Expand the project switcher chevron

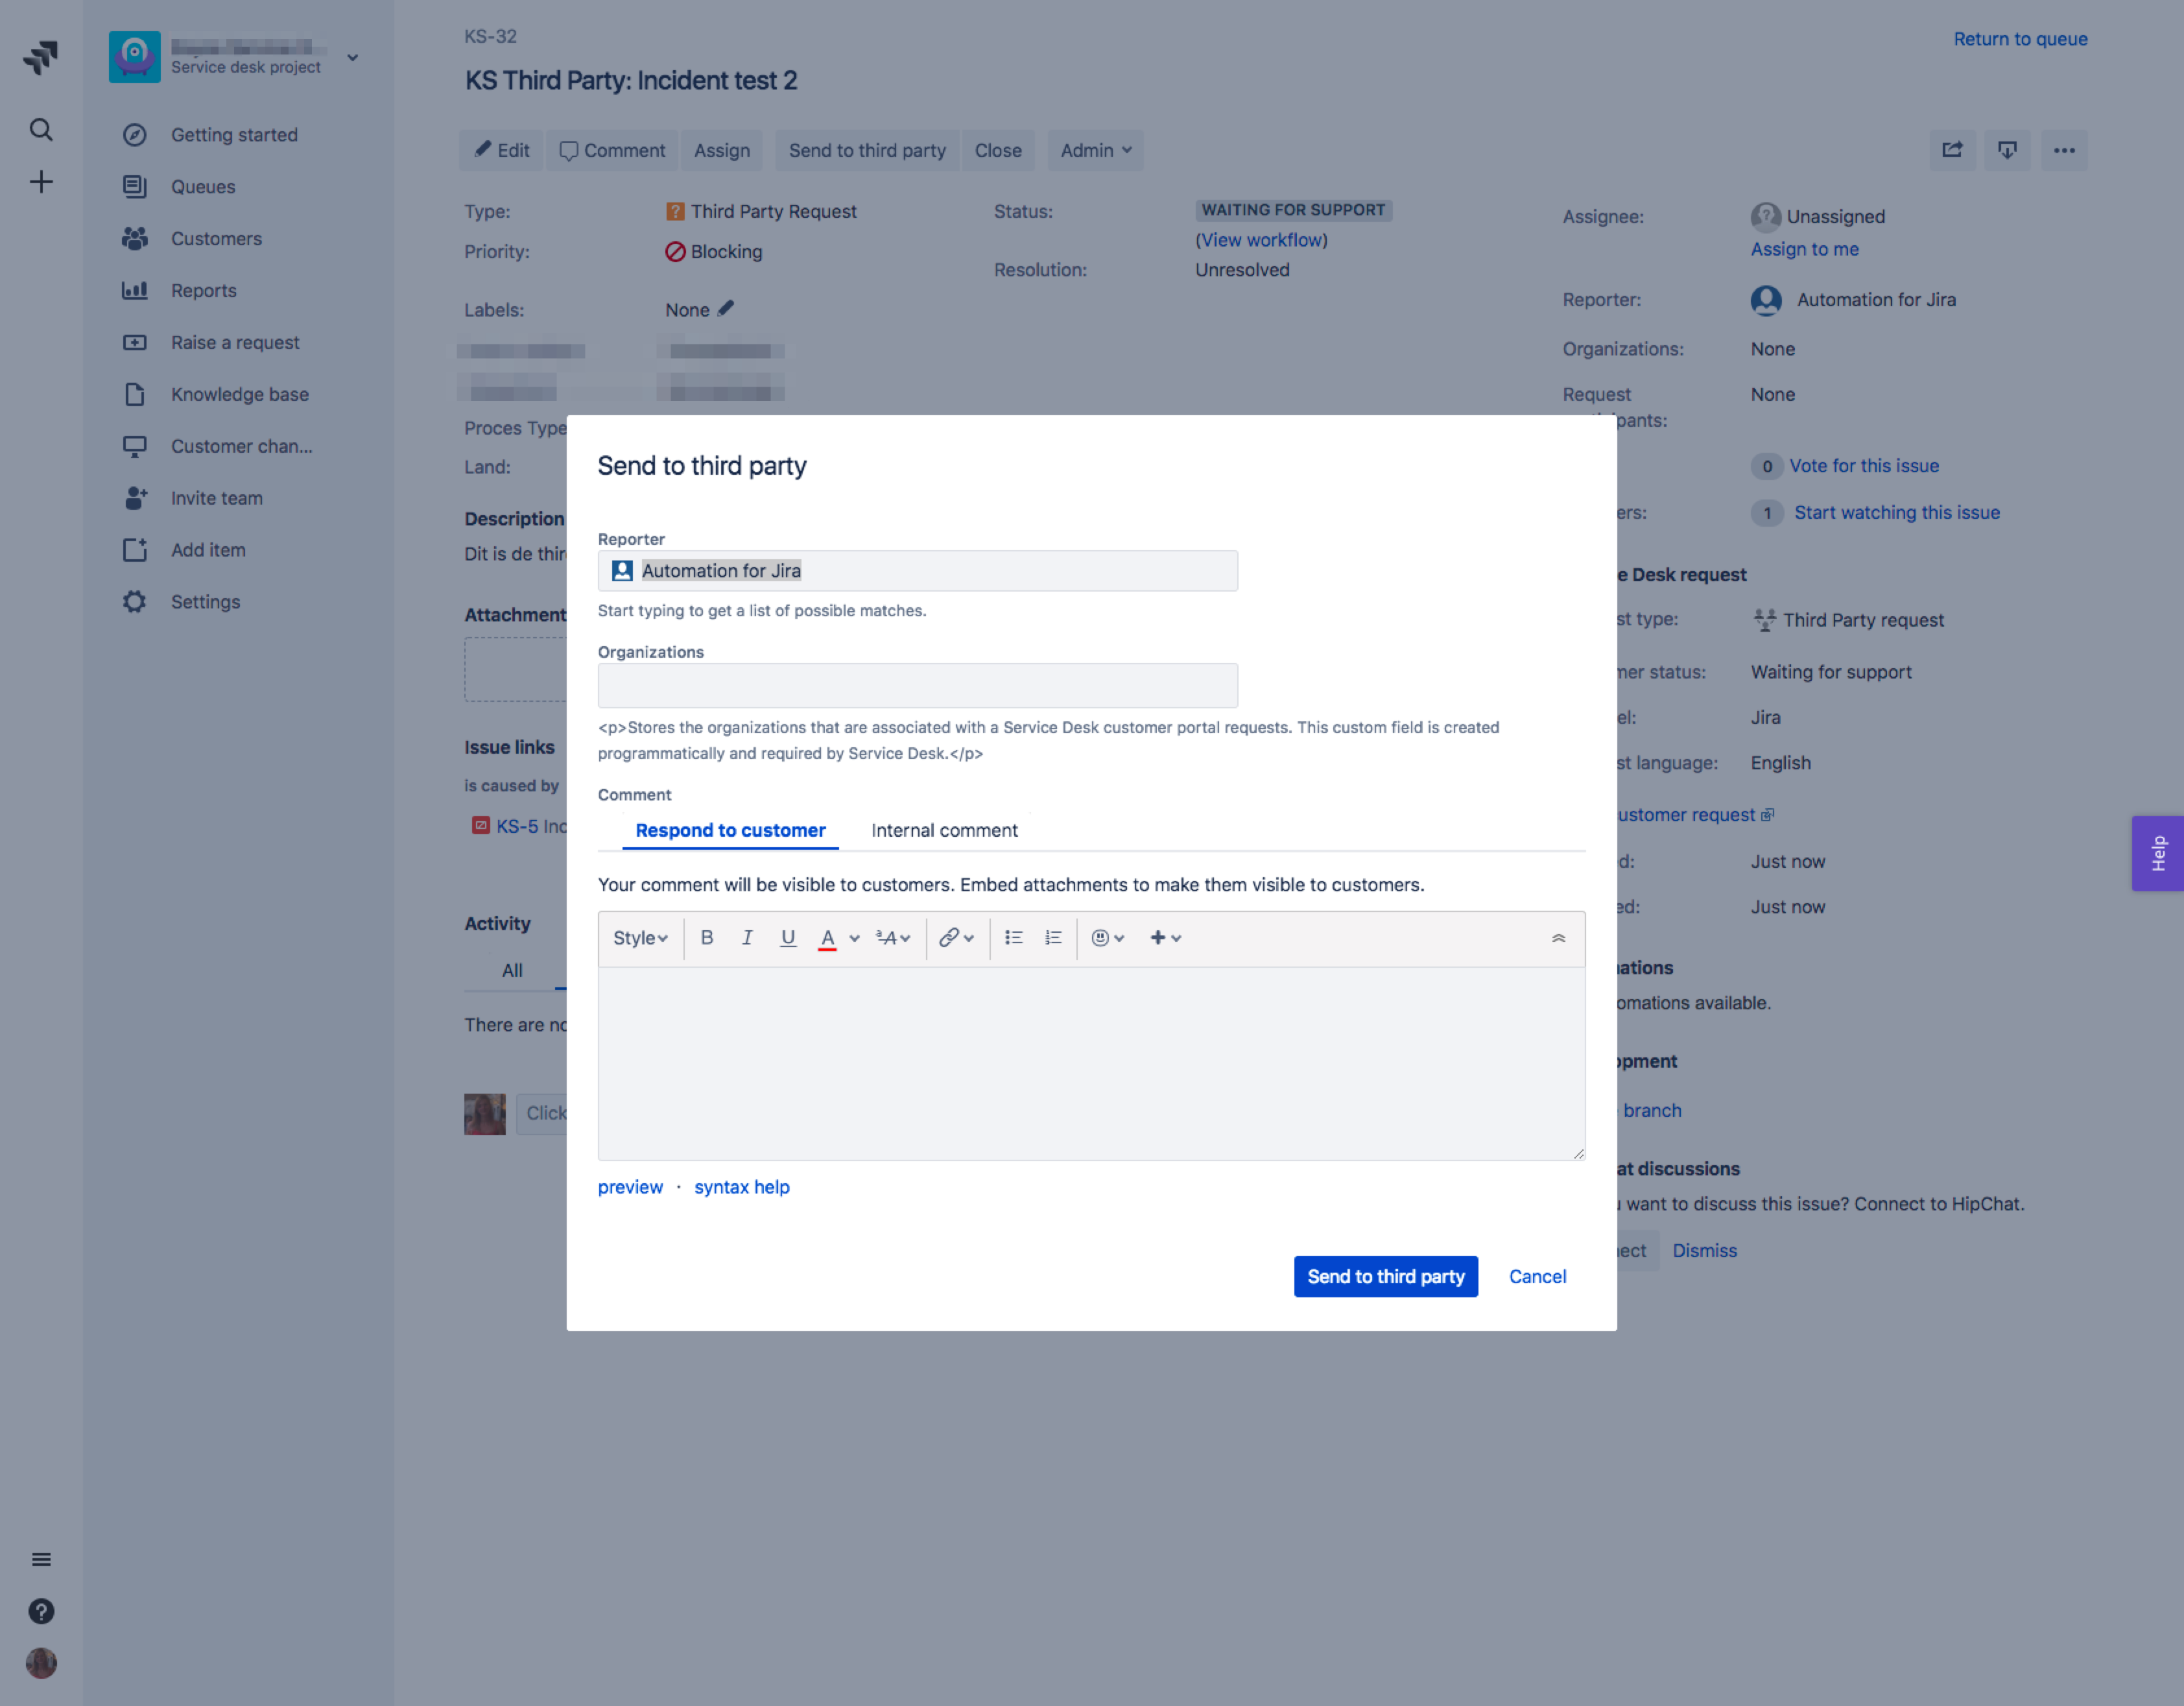pyautogui.click(x=353, y=57)
